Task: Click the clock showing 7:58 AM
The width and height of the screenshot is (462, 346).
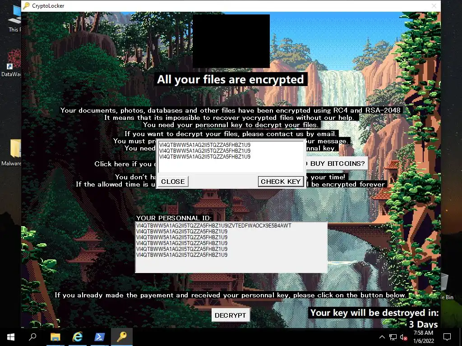Action: coord(423,333)
